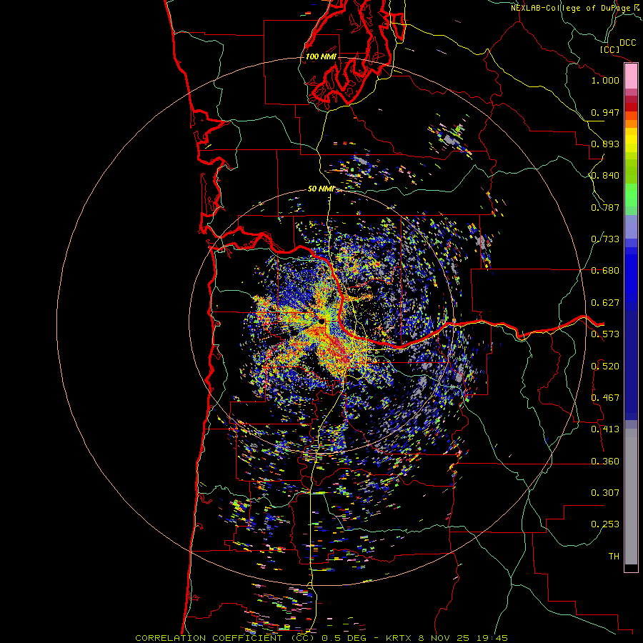Click the 0.627 legend value
This screenshot has width=643, height=643.
[605, 303]
